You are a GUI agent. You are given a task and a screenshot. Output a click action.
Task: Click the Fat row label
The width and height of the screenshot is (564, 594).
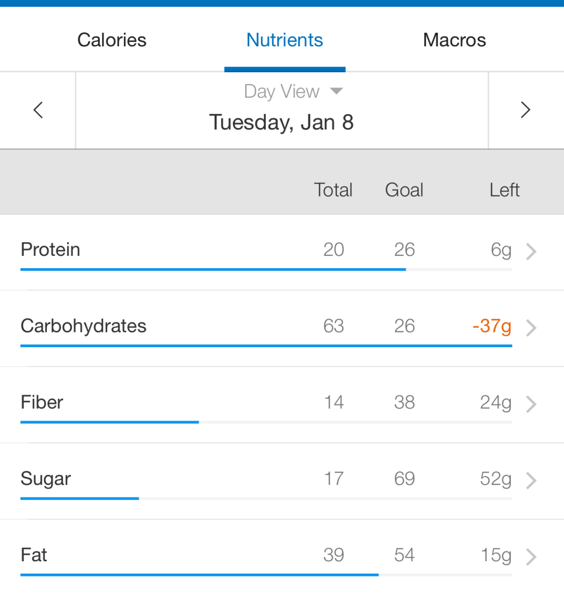point(34,555)
